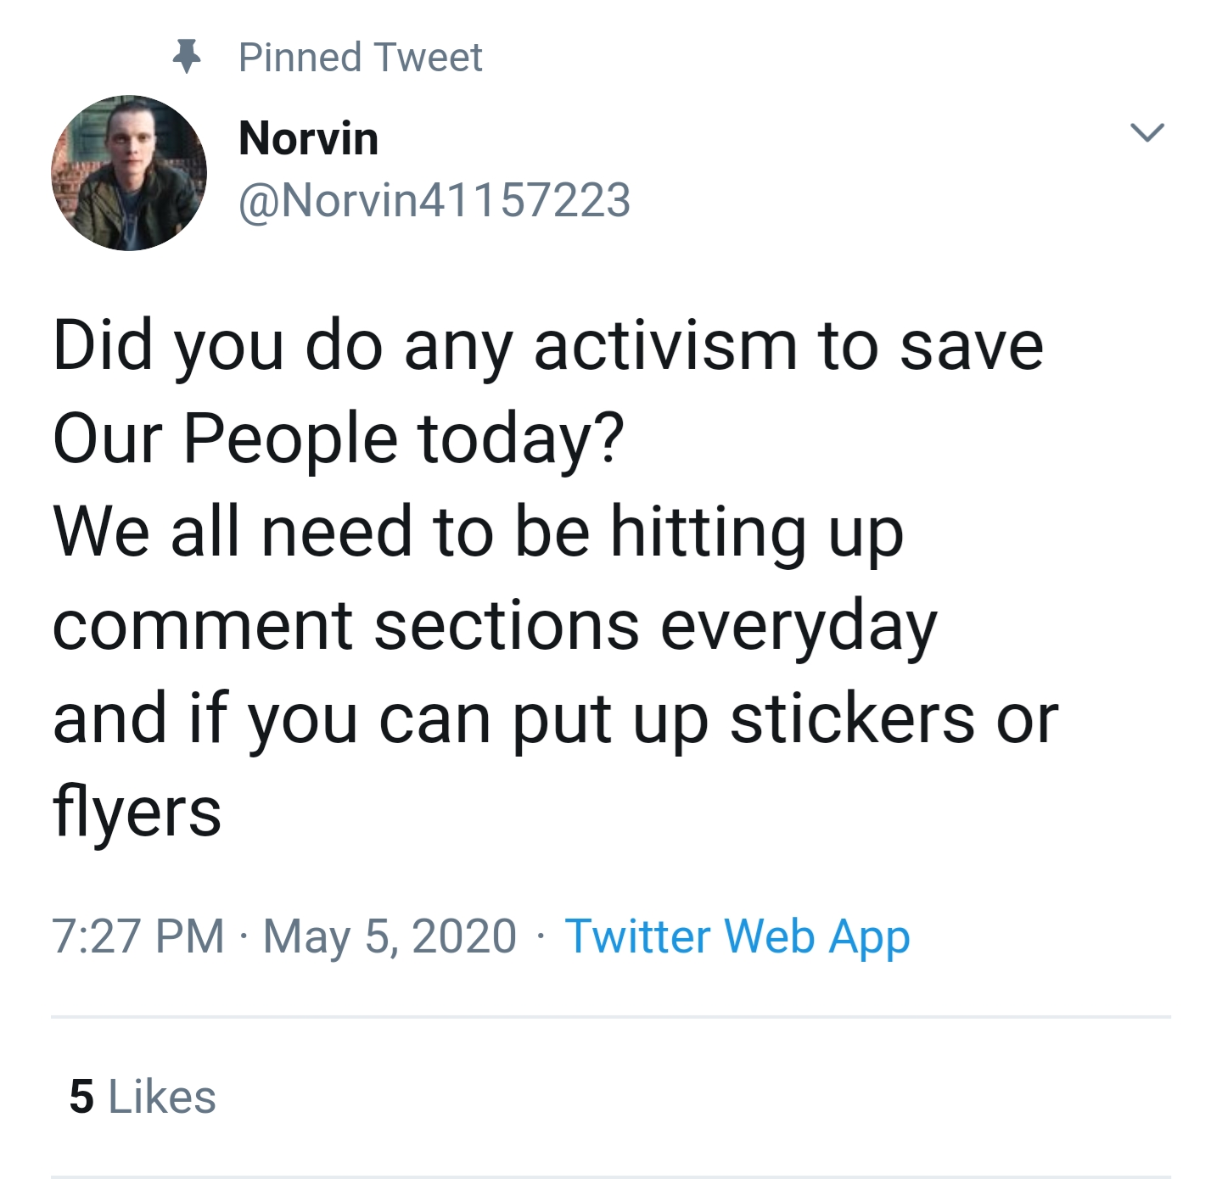The width and height of the screenshot is (1222, 1179).
Task: View the 5 Likes list
Action: pyautogui.click(x=143, y=1097)
